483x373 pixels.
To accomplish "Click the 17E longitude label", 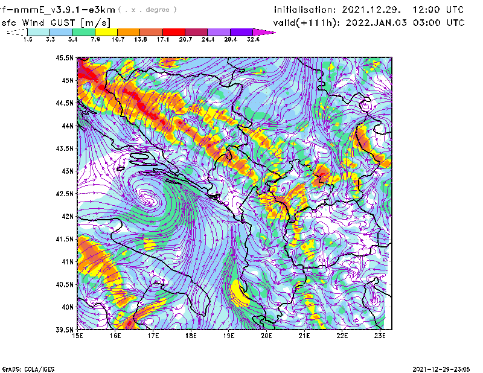I will [x=153, y=336].
